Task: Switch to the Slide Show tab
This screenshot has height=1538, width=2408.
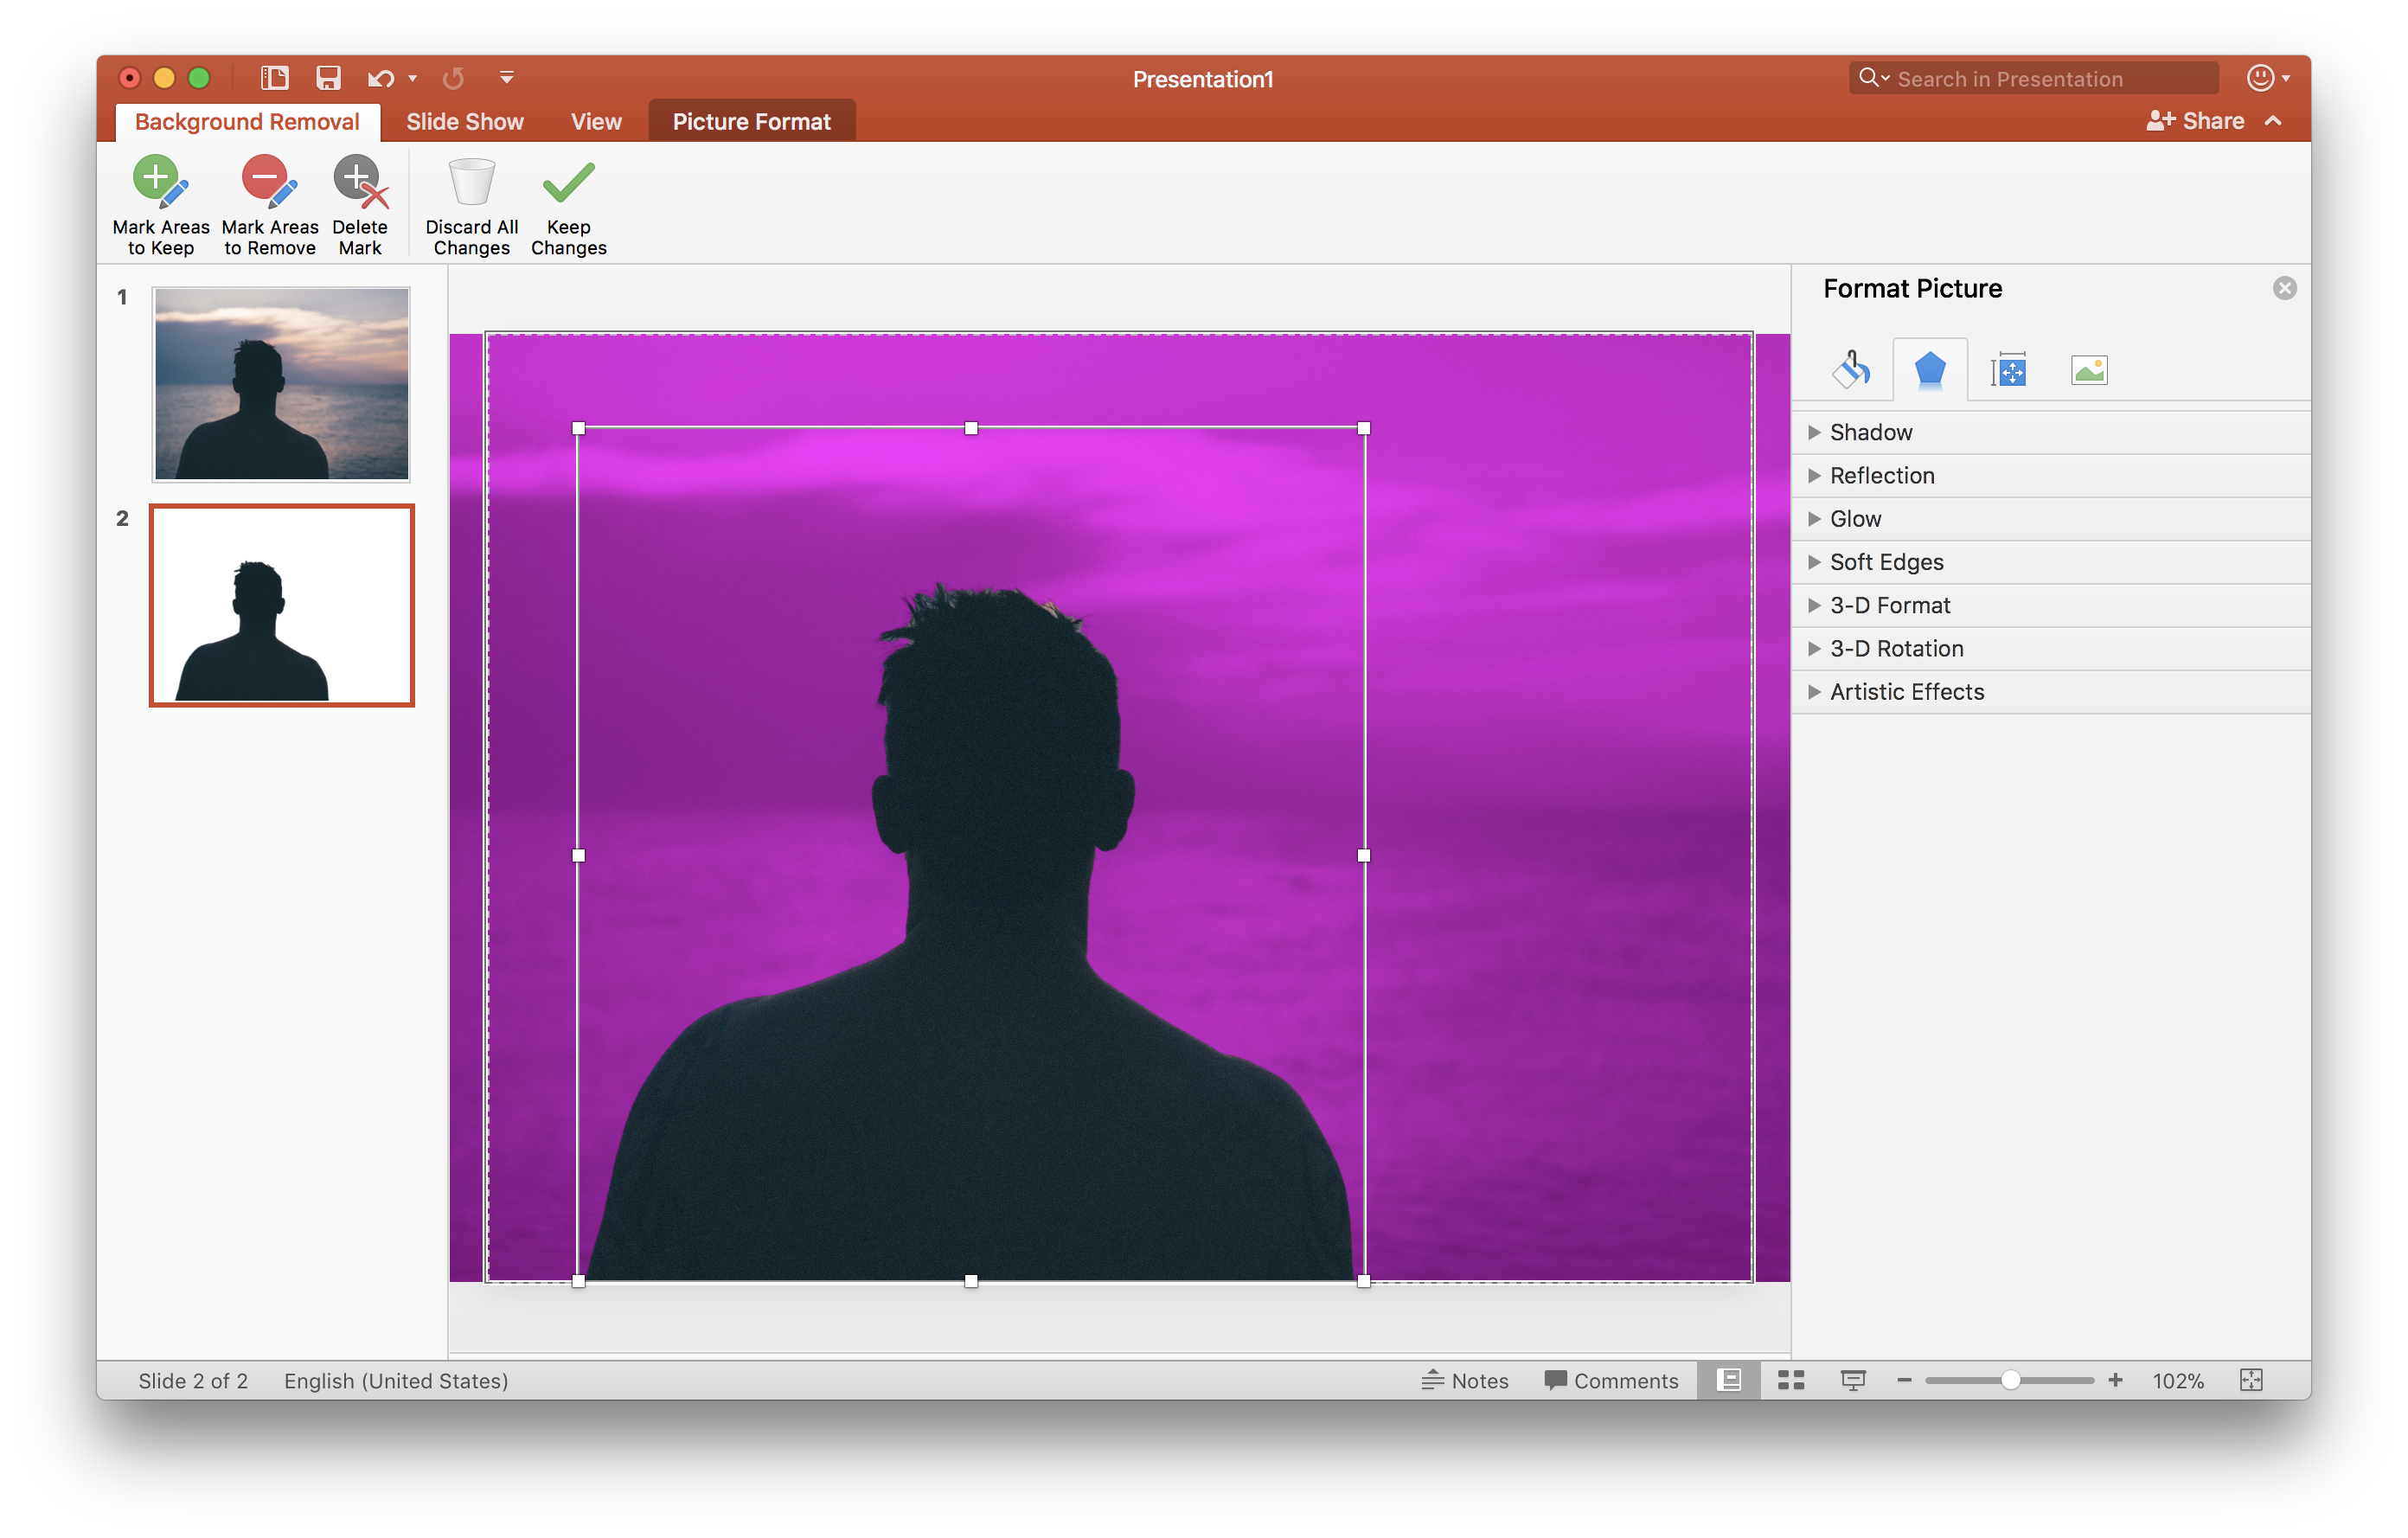Action: point(464,121)
